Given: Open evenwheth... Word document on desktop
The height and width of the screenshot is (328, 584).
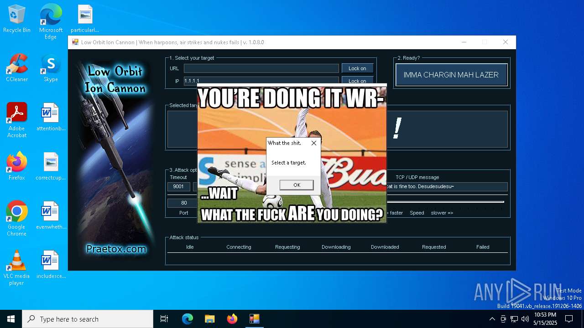Looking at the screenshot, I should pos(51,216).
